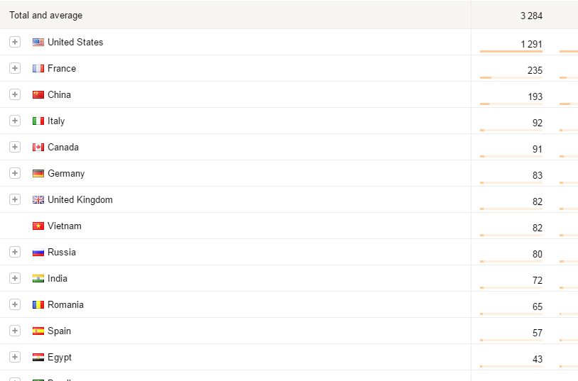Click the Russia flag icon
Image resolution: width=578 pixels, height=381 pixels.
(x=38, y=253)
